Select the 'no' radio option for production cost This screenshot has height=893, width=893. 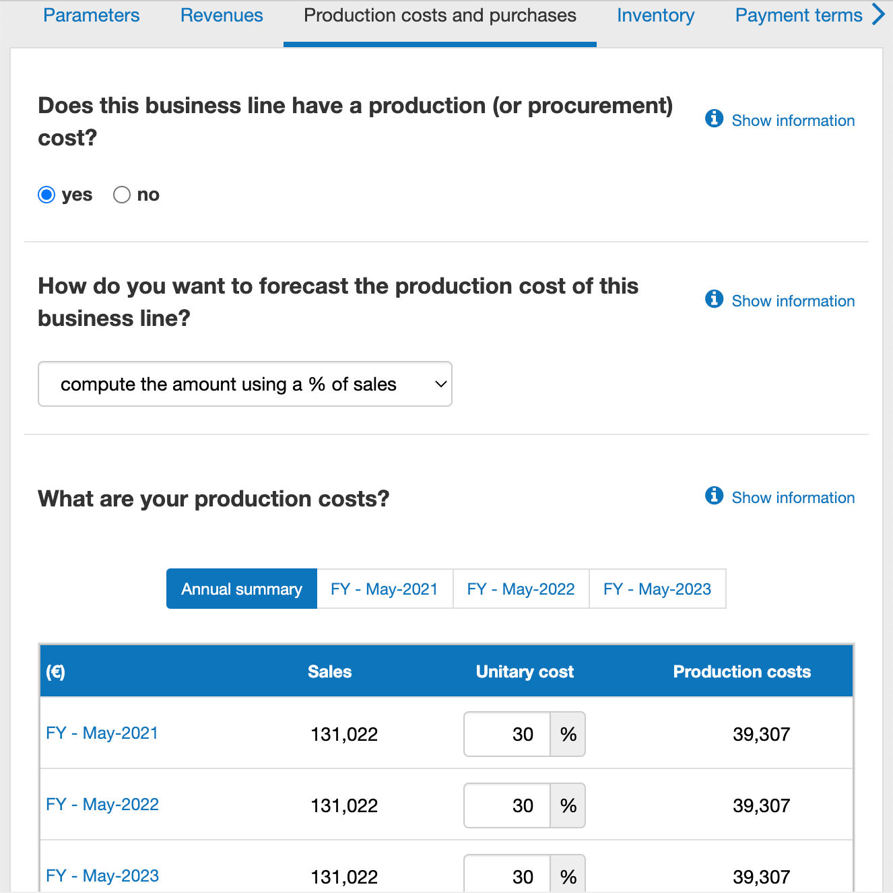pos(122,194)
